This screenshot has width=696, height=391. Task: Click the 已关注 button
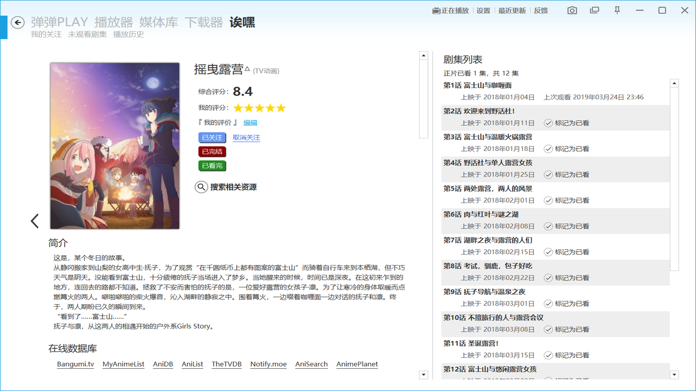click(x=212, y=137)
